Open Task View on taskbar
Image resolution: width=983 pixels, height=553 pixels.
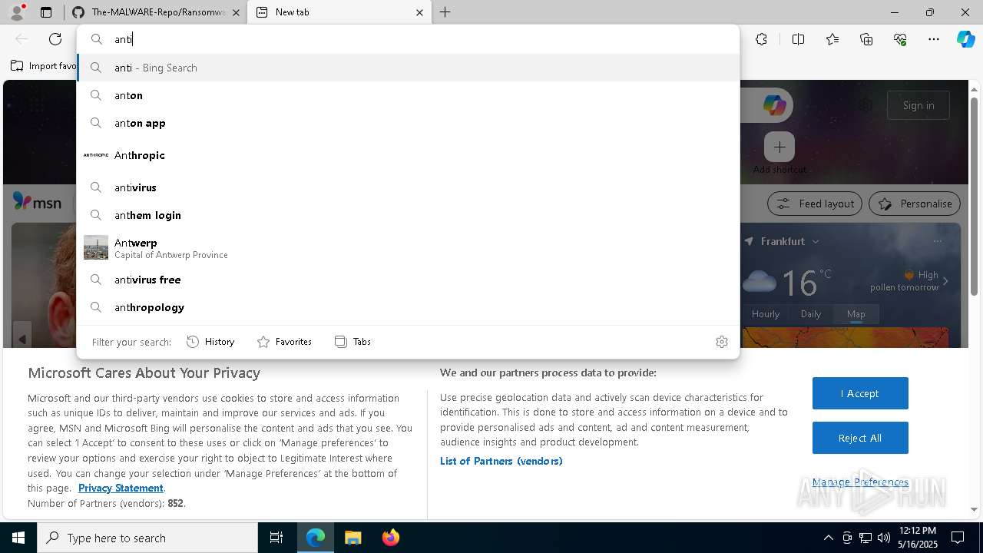[276, 538]
